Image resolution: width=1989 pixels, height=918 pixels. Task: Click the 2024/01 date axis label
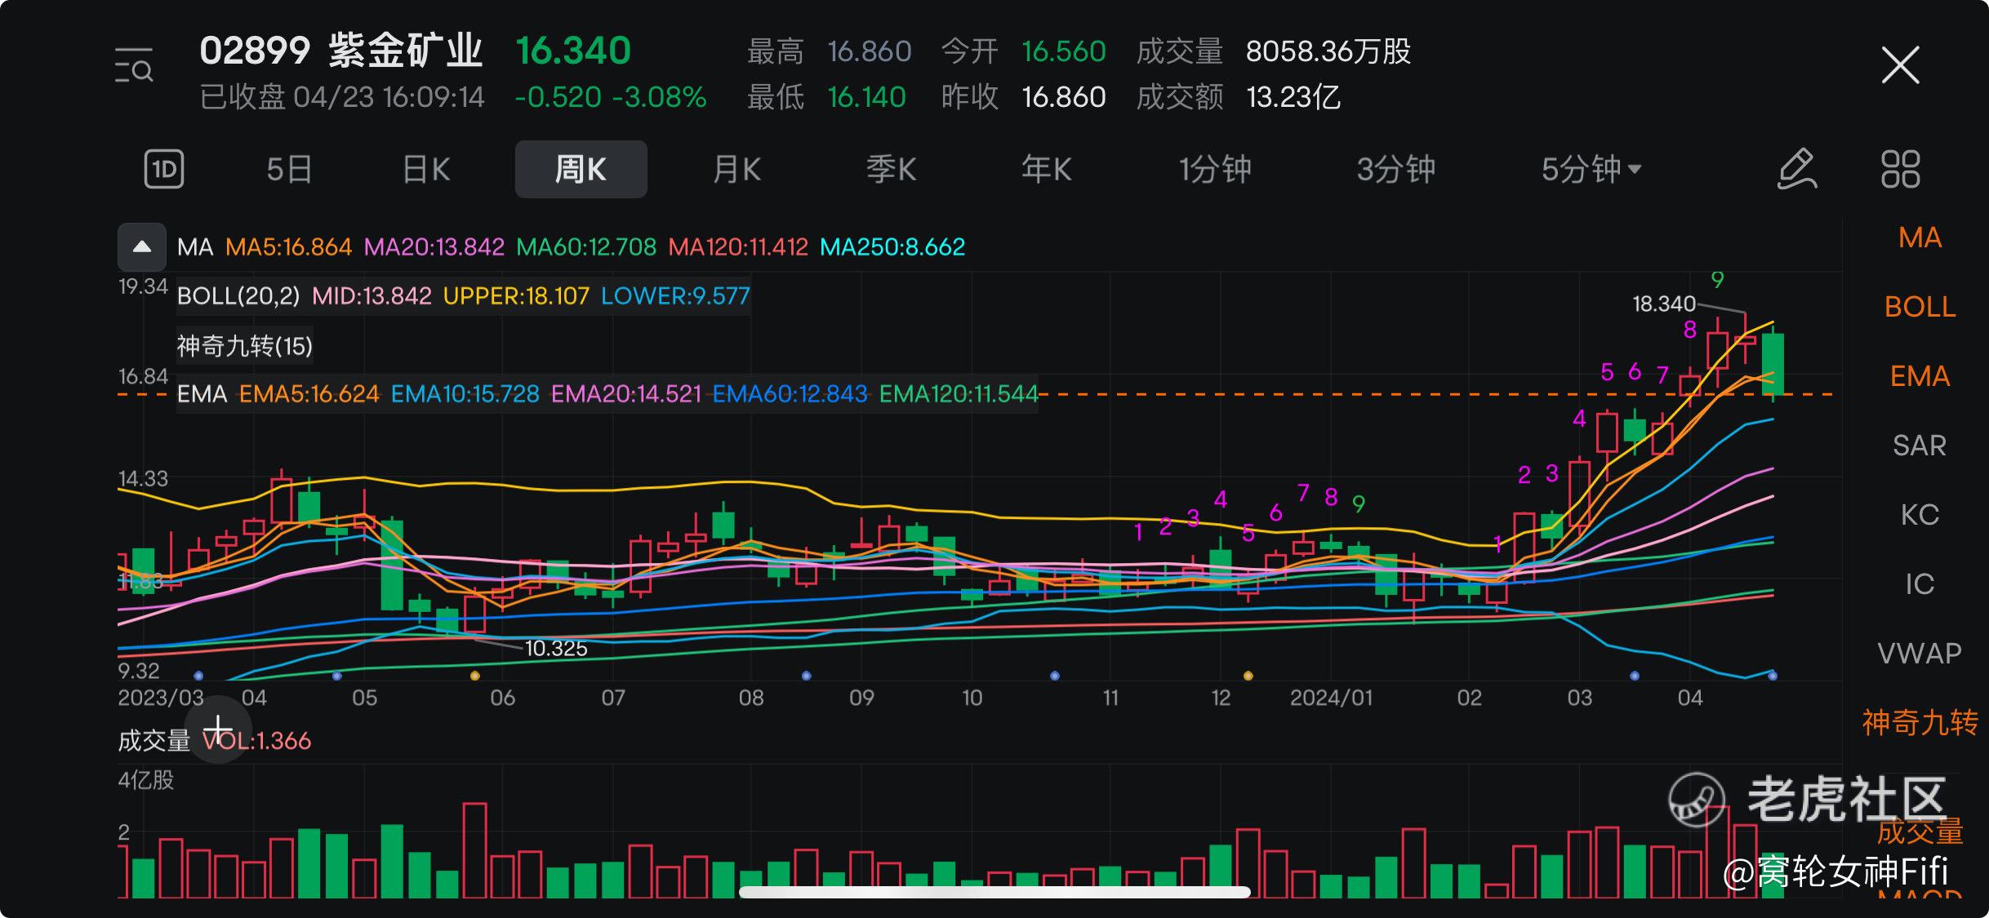point(1331,698)
